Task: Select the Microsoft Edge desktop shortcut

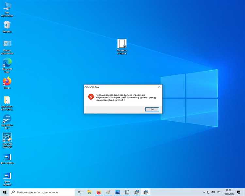Action: (7, 65)
